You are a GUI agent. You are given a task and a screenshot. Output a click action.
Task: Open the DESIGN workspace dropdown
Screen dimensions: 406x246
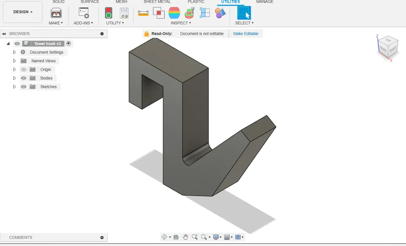23,12
